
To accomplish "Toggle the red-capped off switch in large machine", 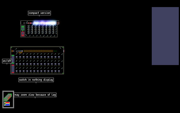I will coord(13,69).
